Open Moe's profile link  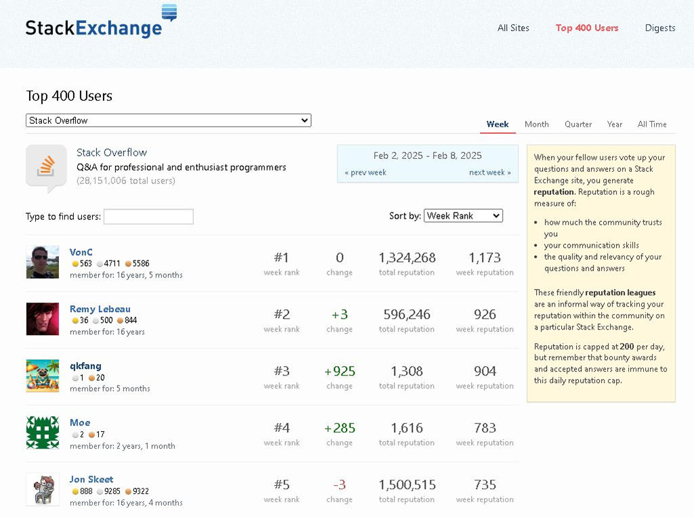[x=80, y=422]
